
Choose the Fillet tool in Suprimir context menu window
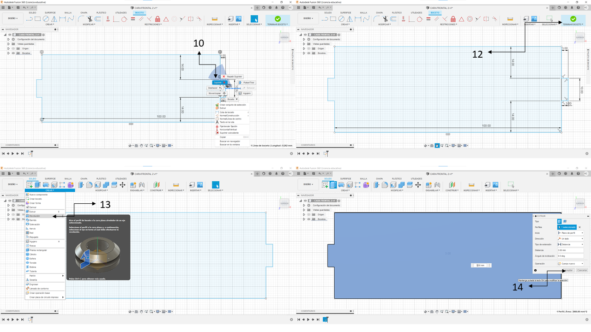(82, 19)
